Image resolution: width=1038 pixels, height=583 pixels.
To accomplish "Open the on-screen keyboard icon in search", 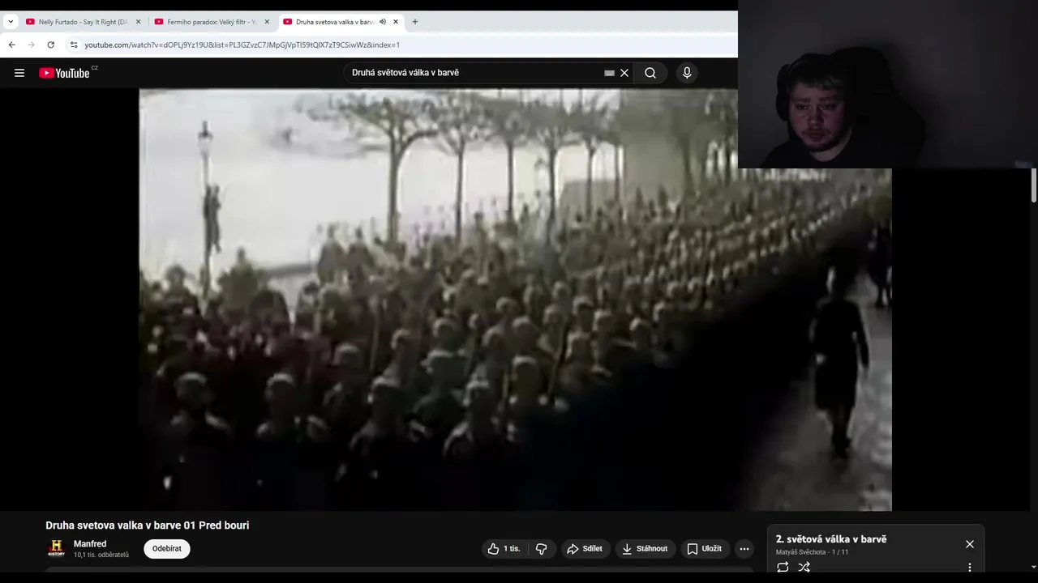I will (609, 73).
